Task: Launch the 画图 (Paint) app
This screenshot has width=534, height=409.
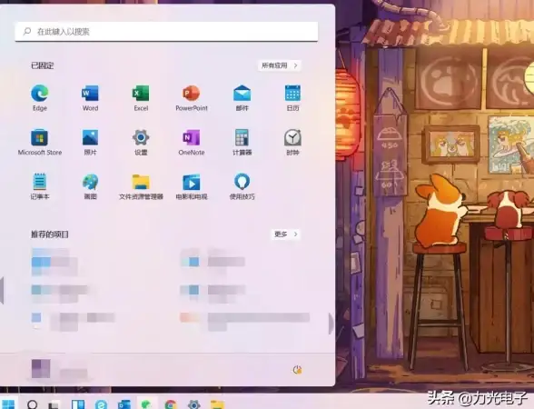Action: [x=90, y=186]
